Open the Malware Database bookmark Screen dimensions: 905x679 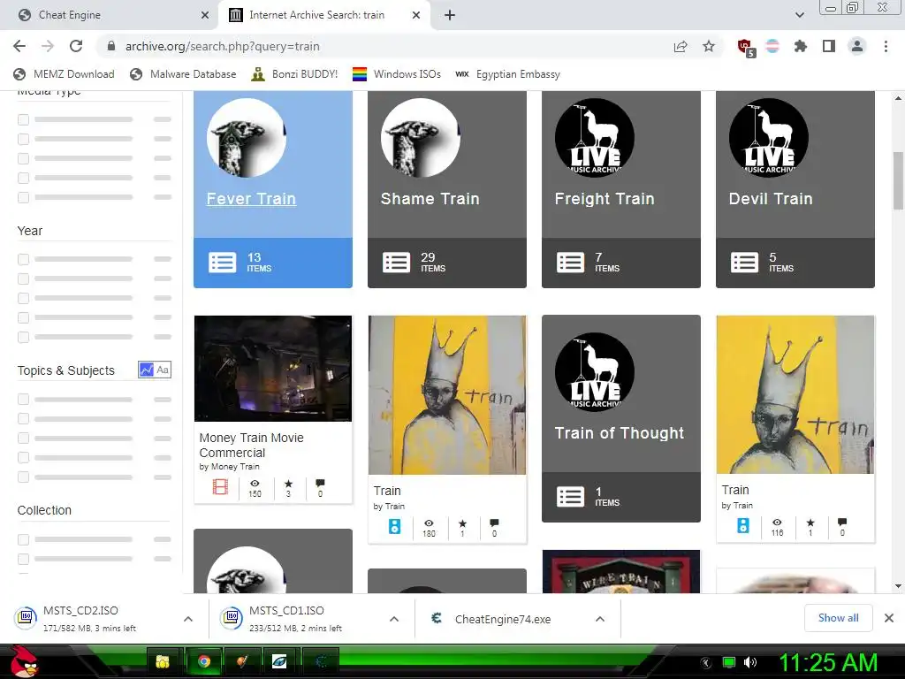[183, 74]
